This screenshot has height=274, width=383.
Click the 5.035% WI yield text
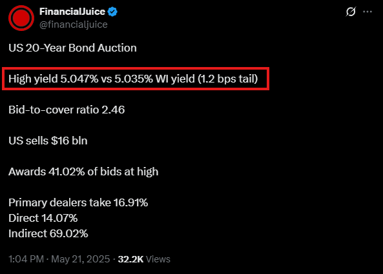coord(155,79)
